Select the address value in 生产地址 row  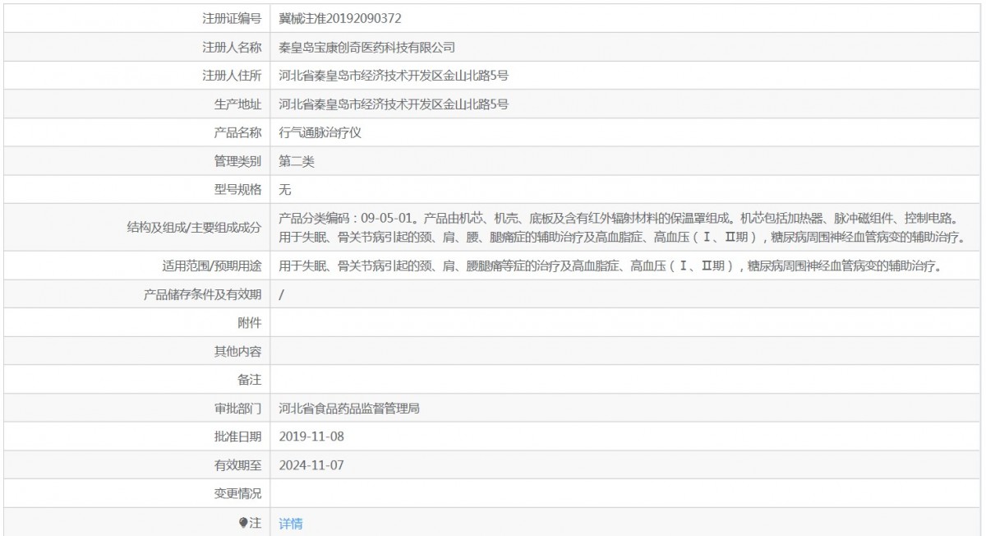394,104
